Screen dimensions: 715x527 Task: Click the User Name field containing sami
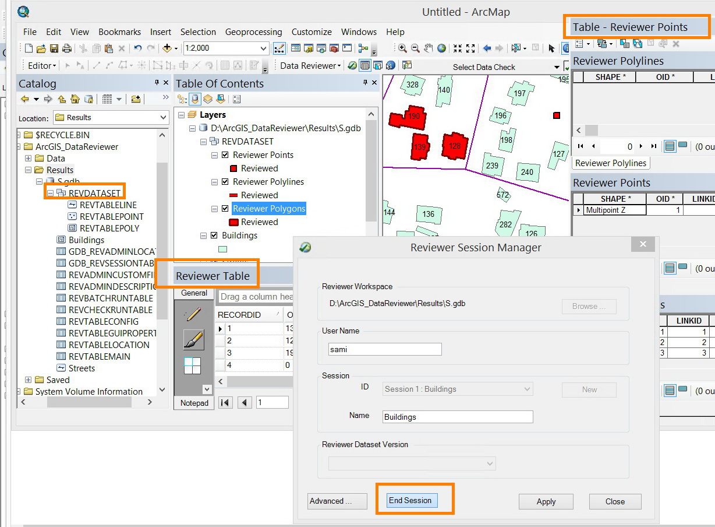(385, 349)
